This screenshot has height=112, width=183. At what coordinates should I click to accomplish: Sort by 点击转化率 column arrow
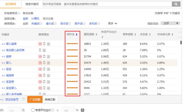tap(172, 34)
